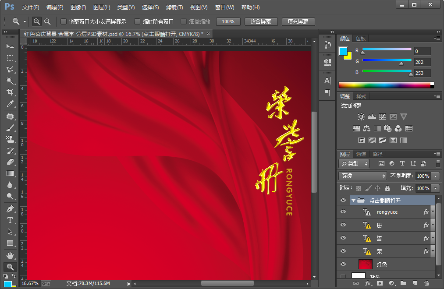Image resolution: width=444 pixels, height=289 pixels.
Task: Click the 填充屏幕 button
Action: [x=298, y=21]
